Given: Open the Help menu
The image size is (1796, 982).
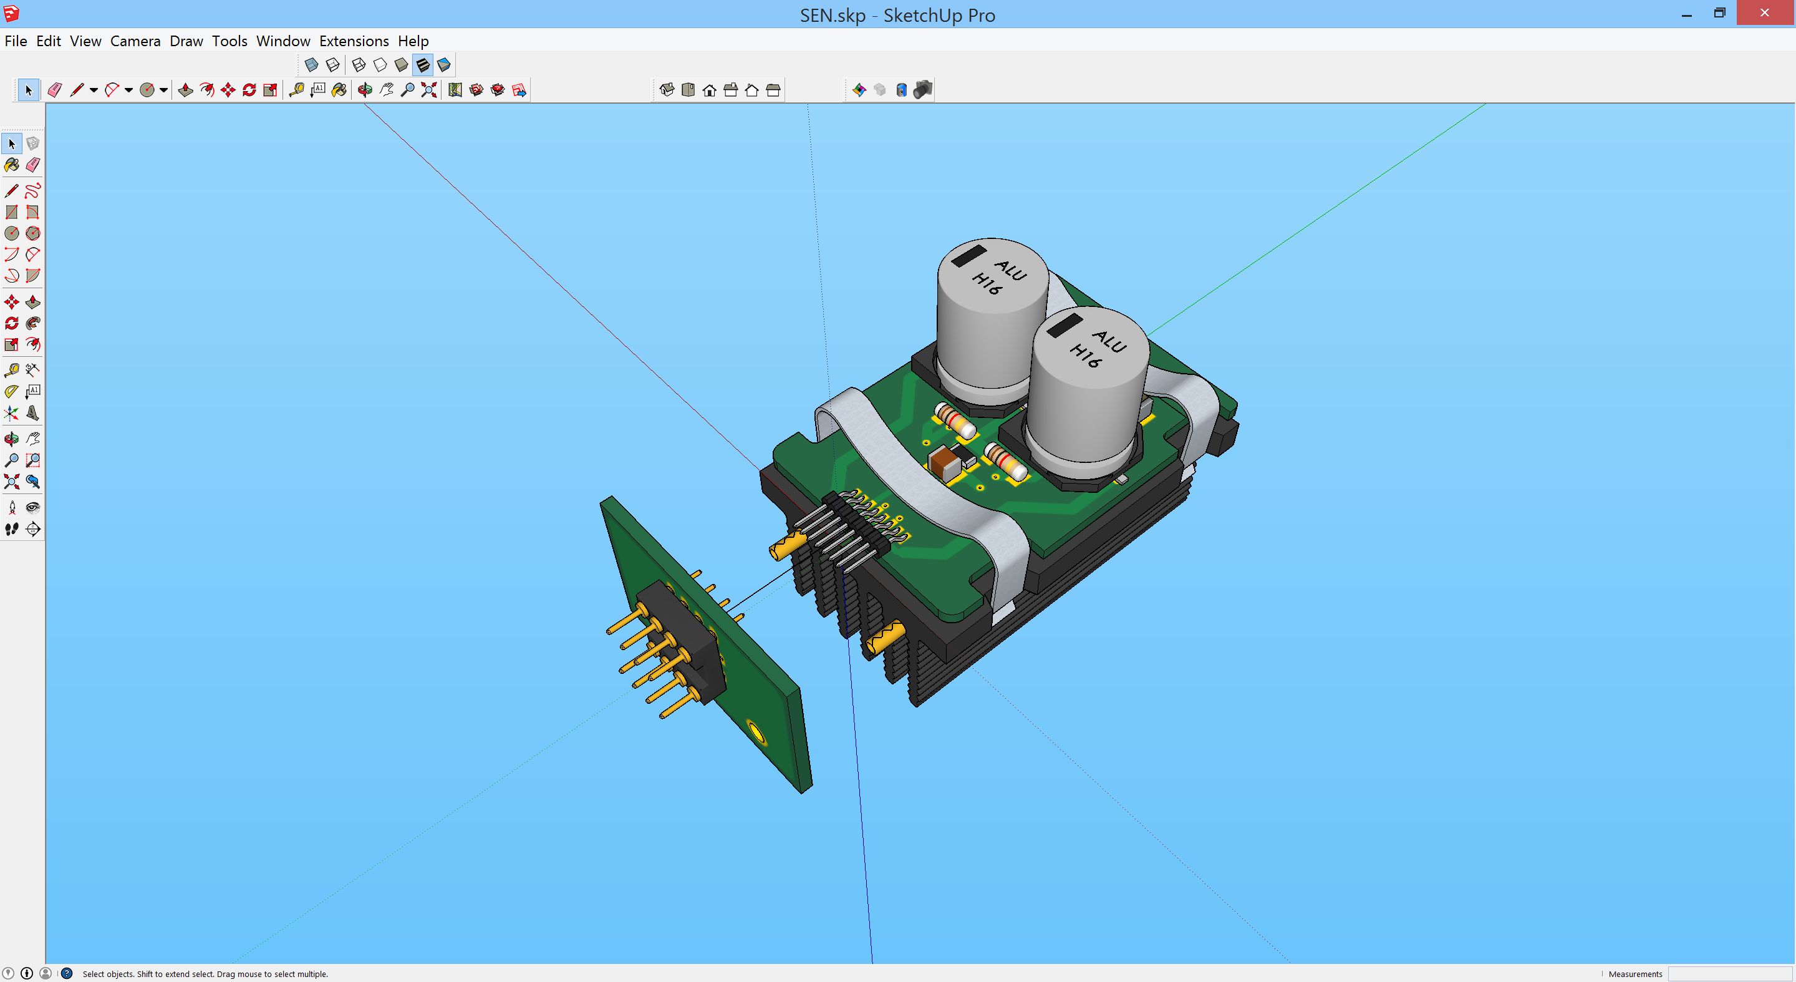Looking at the screenshot, I should [x=413, y=41].
